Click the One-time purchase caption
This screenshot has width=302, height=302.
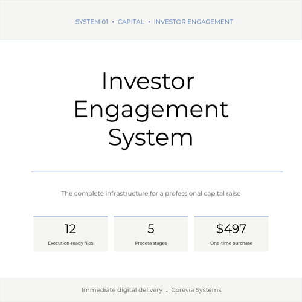point(231,243)
